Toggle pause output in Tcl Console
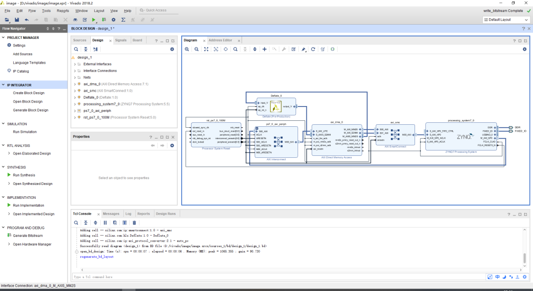The height and width of the screenshot is (291, 533). (x=105, y=223)
